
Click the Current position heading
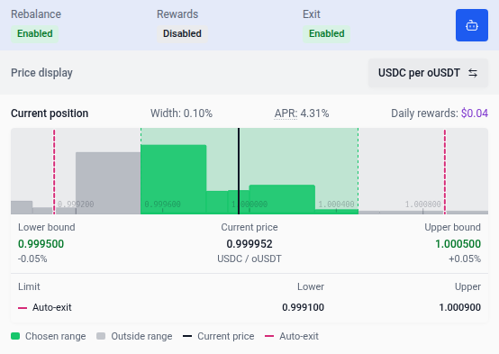click(50, 113)
